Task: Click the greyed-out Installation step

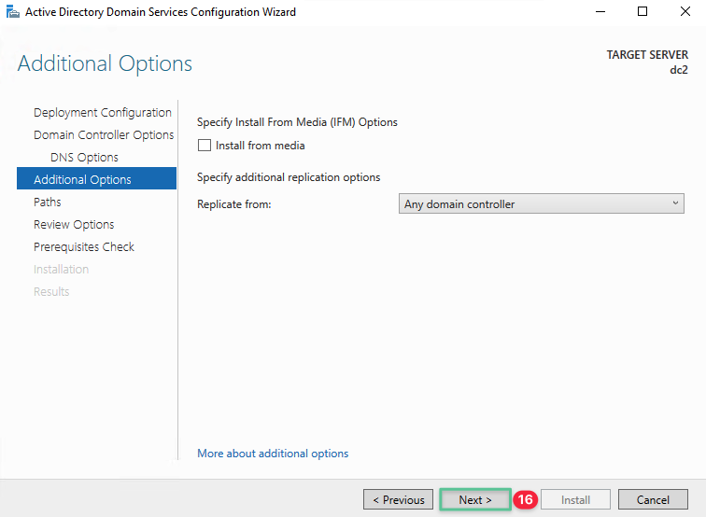Action: tap(62, 270)
